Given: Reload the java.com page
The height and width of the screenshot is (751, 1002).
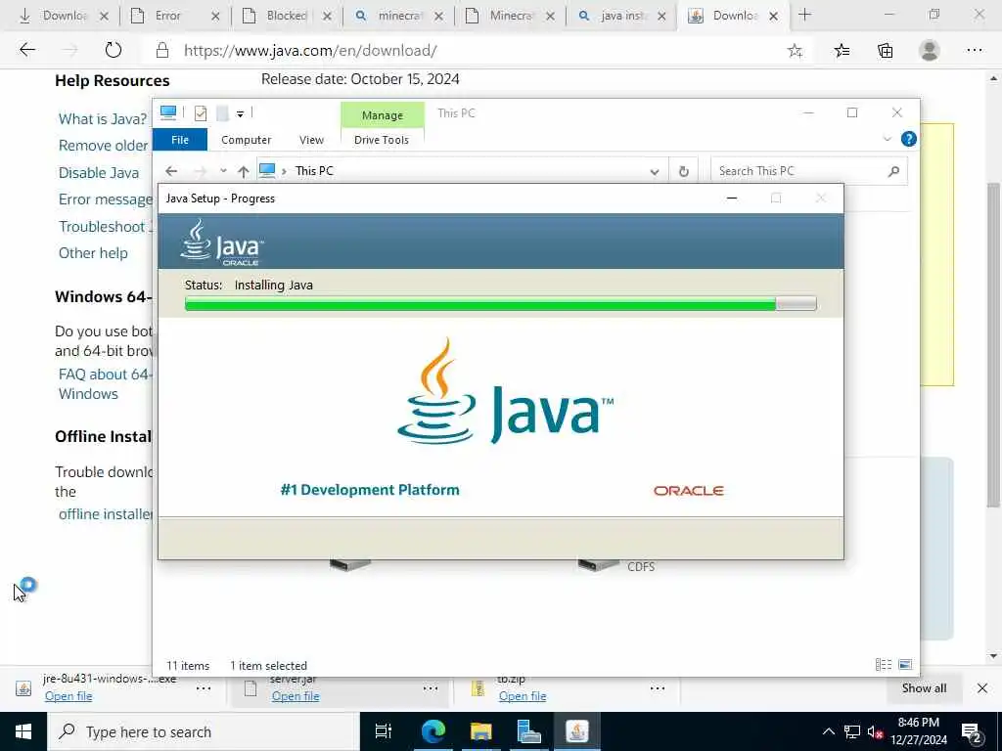Looking at the screenshot, I should click(114, 50).
